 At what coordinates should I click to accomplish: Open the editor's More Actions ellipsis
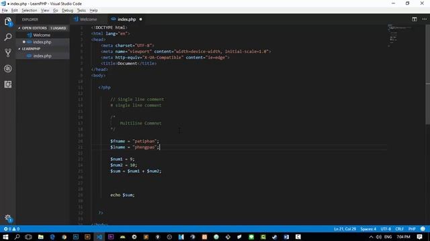point(425,19)
